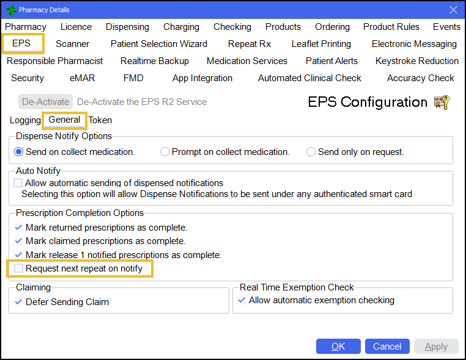Click the green cross Pharmacy Details icon
The height and width of the screenshot is (360, 466).
pyautogui.click(x=11, y=10)
